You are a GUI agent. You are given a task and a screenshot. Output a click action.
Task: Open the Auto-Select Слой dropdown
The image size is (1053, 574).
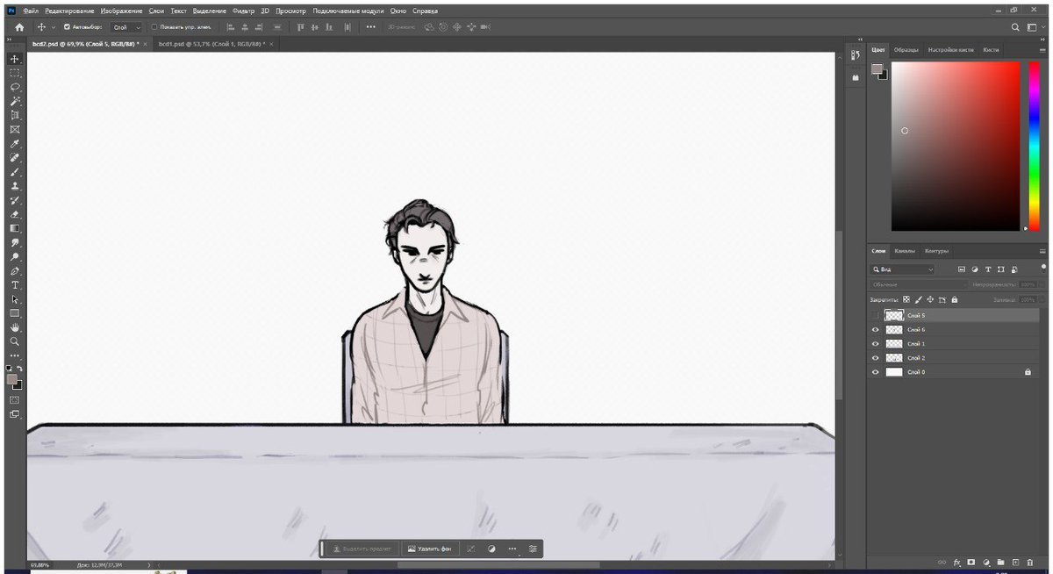coord(126,27)
